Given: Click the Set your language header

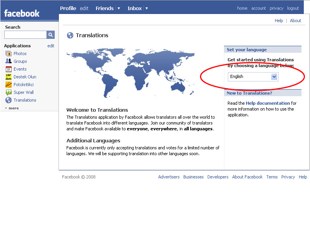Looking at the screenshot, I should click(x=263, y=50).
